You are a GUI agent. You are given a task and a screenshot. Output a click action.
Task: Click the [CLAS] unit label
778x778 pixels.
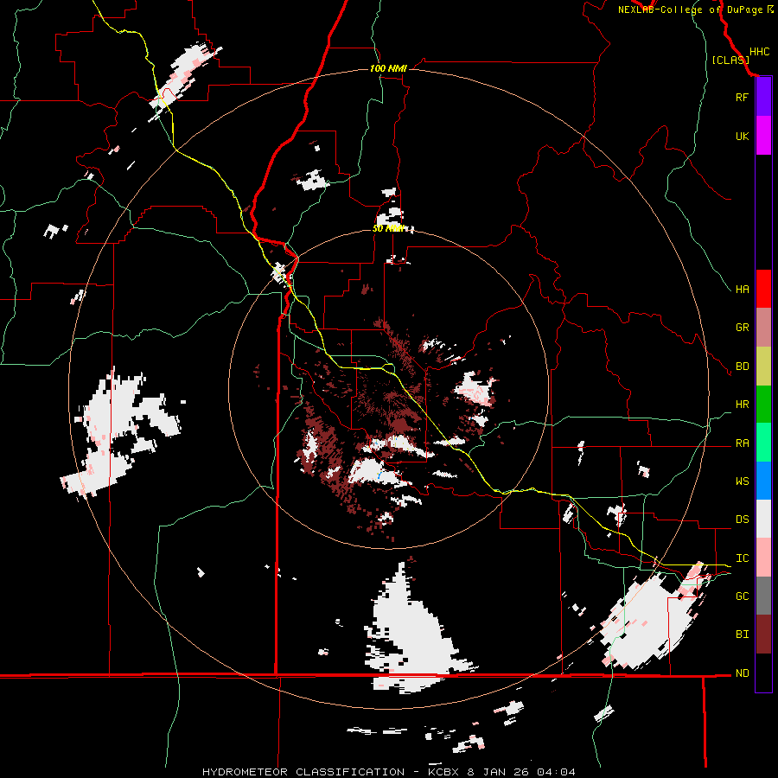(730, 60)
